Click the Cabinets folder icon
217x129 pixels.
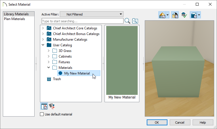55,56
